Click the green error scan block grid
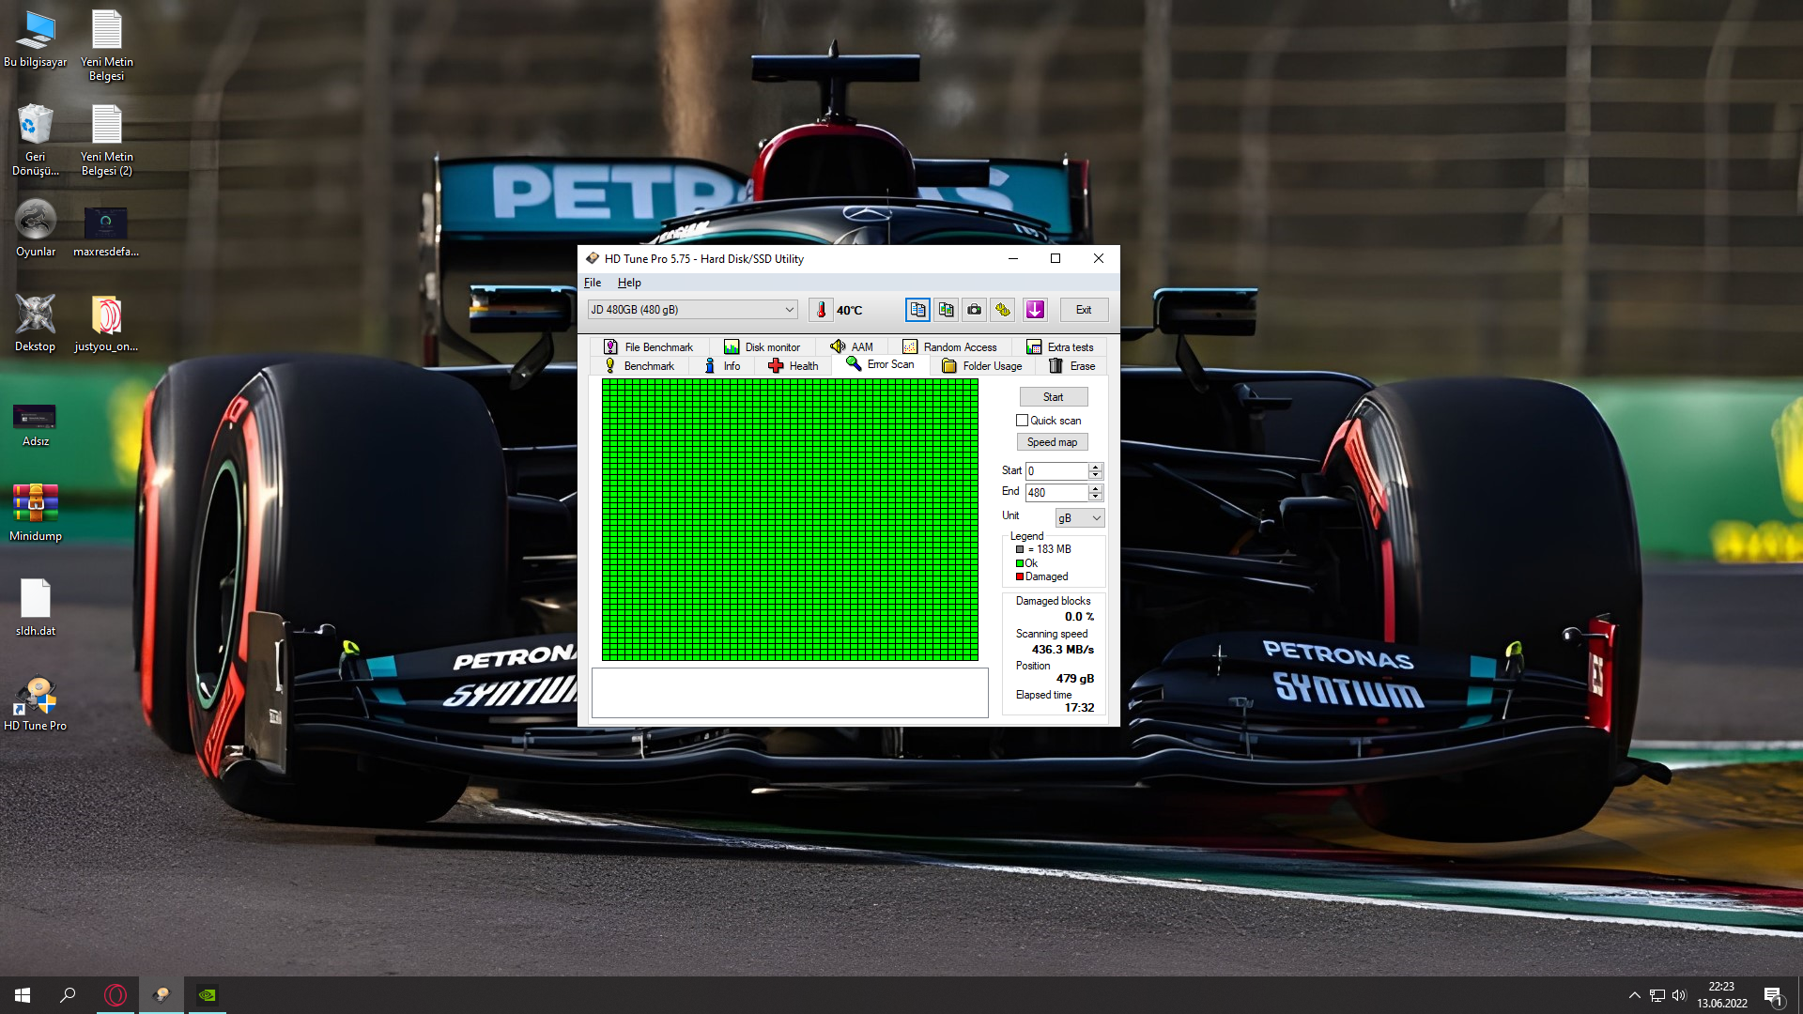 point(790,520)
